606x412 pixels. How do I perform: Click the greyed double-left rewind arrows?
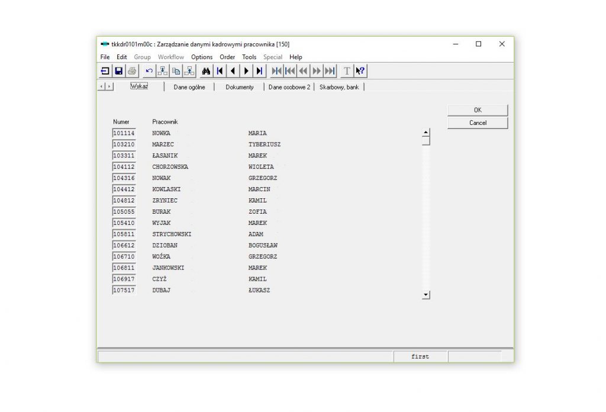coord(304,71)
